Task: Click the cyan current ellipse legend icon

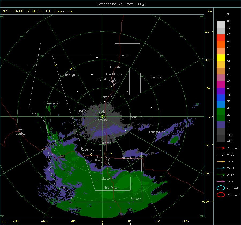Action: (x=221, y=188)
